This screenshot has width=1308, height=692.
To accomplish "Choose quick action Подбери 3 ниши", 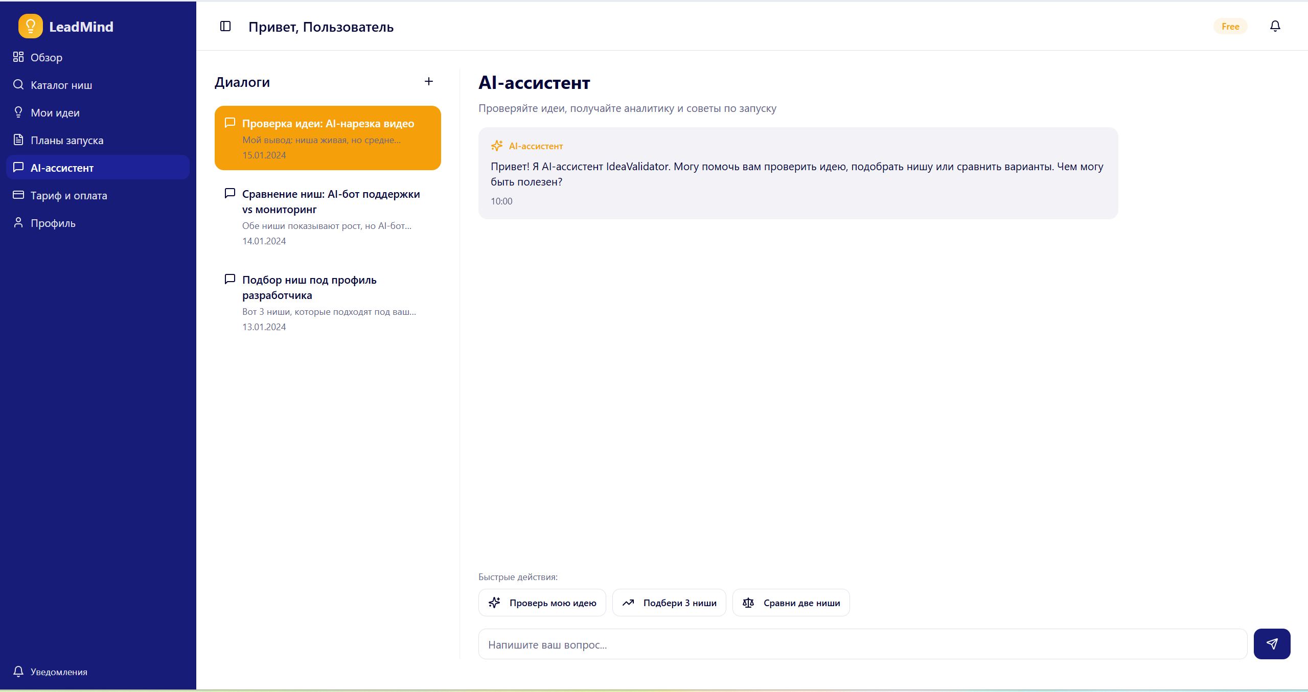I will pos(669,603).
